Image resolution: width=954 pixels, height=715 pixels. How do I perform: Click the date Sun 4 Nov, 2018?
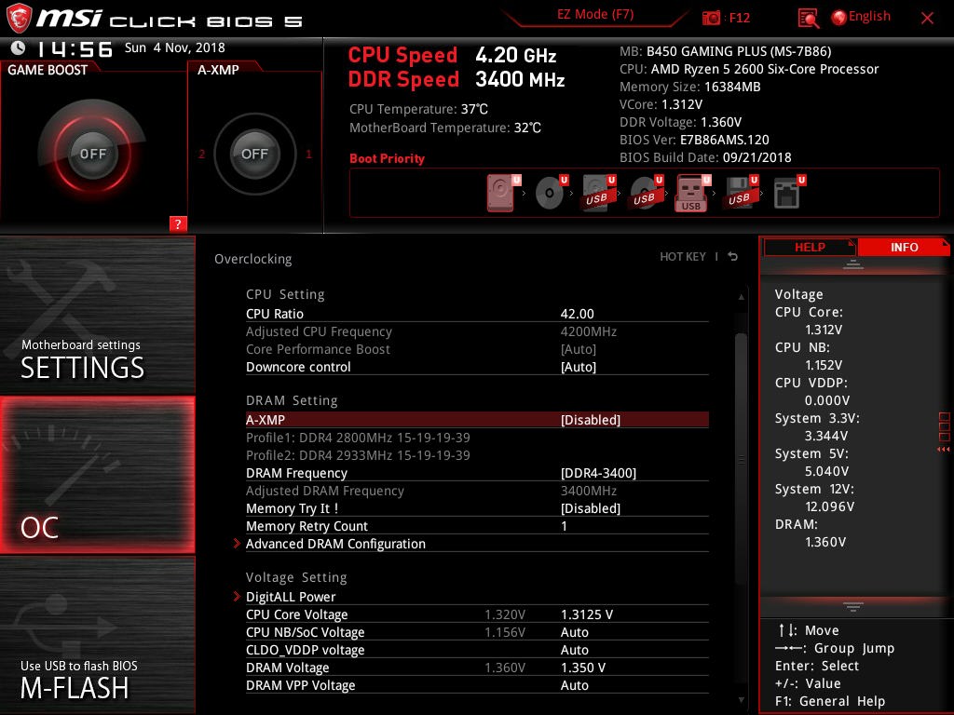point(174,47)
